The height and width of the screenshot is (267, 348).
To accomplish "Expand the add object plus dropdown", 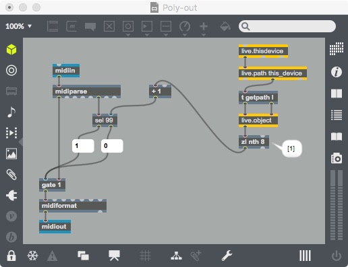I will pyautogui.click(x=204, y=35).
